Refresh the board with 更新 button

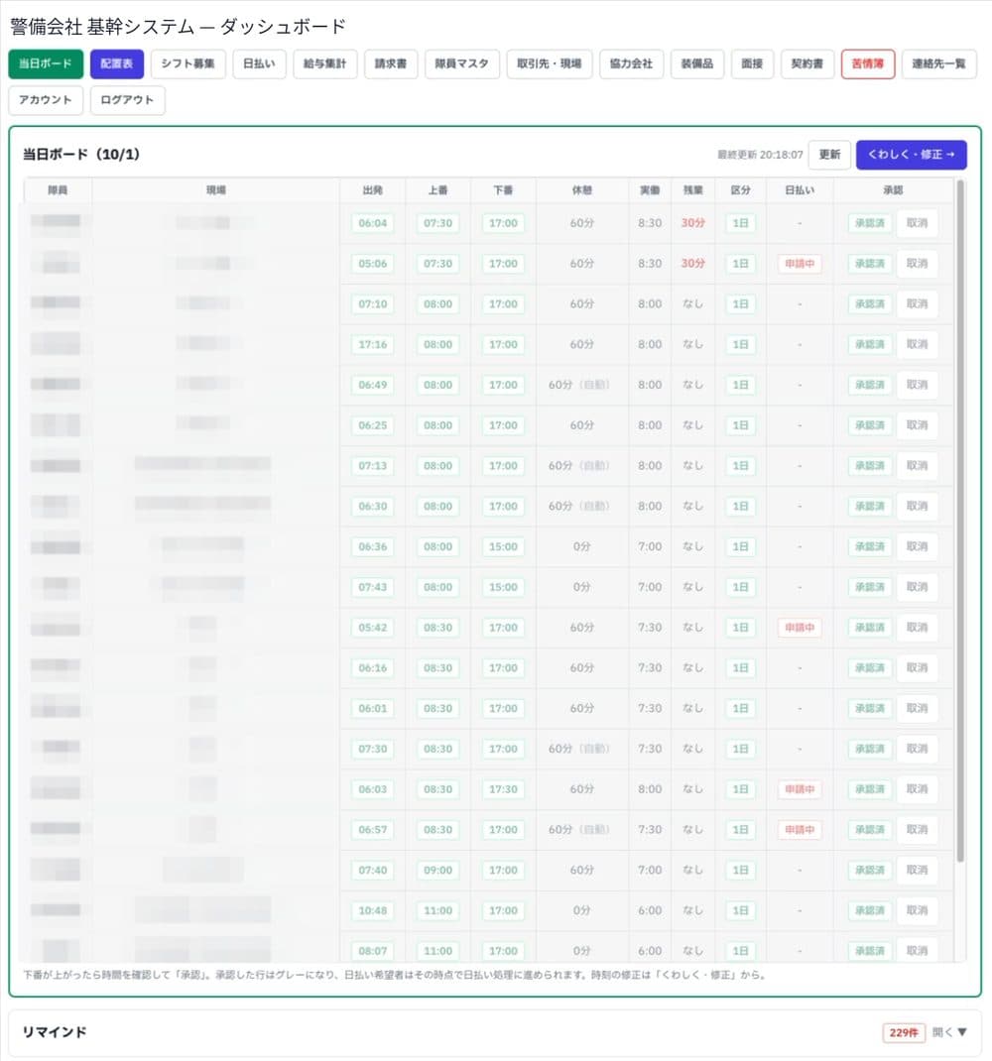829,155
